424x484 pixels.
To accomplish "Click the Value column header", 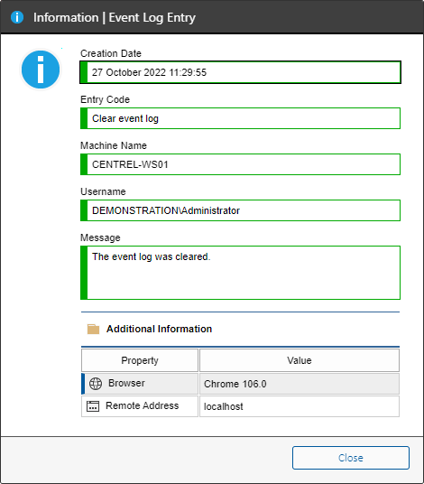I will (300, 360).
